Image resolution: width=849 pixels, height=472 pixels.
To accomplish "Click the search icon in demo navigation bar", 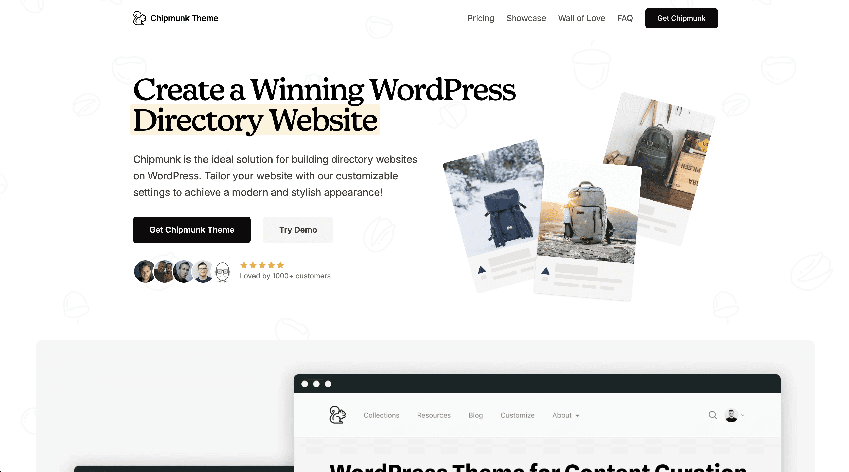I will (x=712, y=415).
